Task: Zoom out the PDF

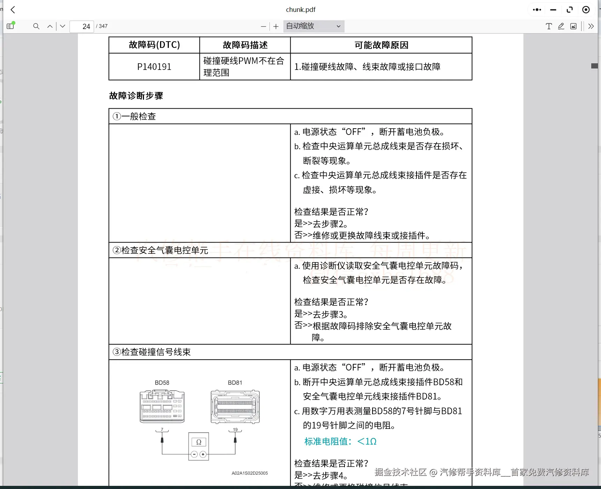Action: tap(263, 26)
